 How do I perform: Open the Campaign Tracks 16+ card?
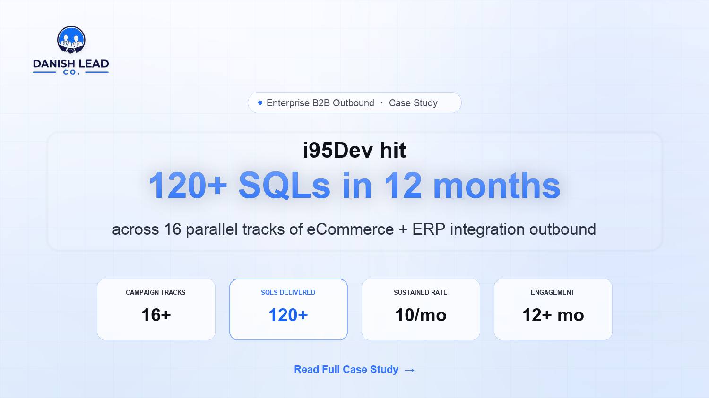pos(156,309)
